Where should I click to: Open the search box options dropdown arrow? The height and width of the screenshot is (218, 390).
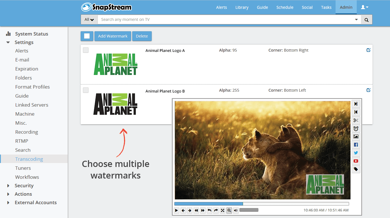click(356, 20)
